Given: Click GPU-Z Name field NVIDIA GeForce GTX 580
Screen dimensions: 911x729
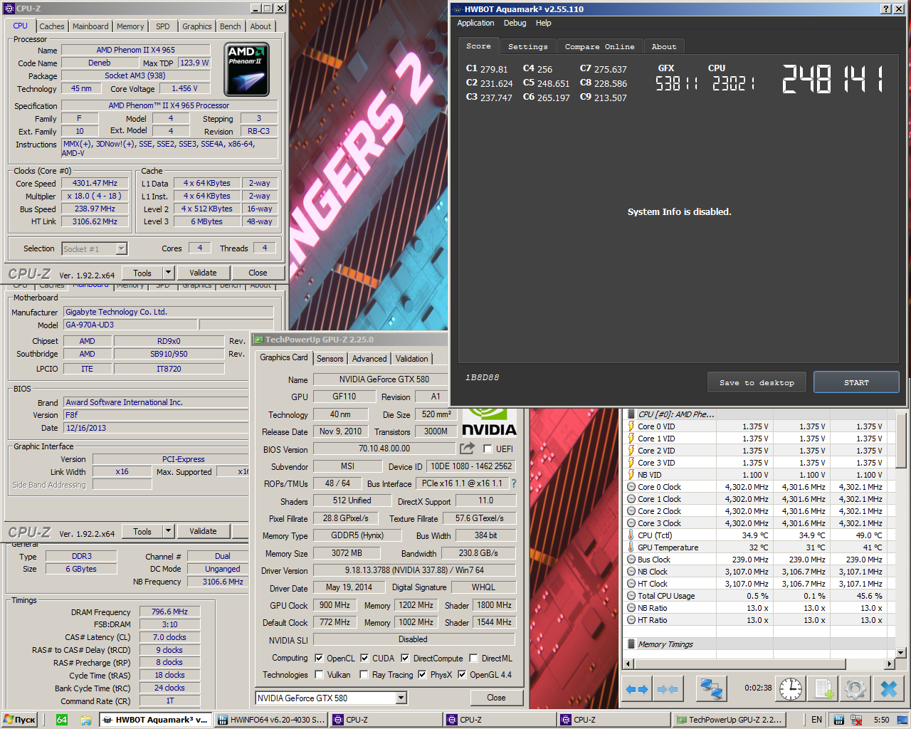Looking at the screenshot, I should point(384,379).
